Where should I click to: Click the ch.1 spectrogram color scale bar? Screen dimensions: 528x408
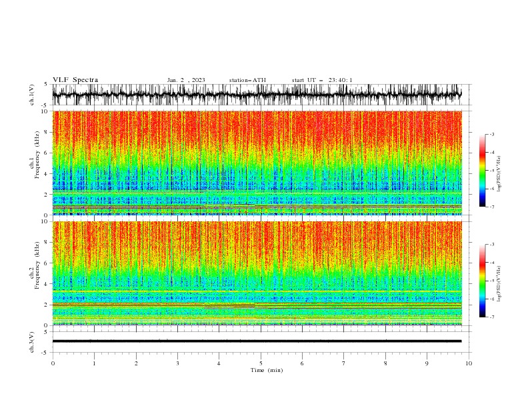(x=482, y=171)
